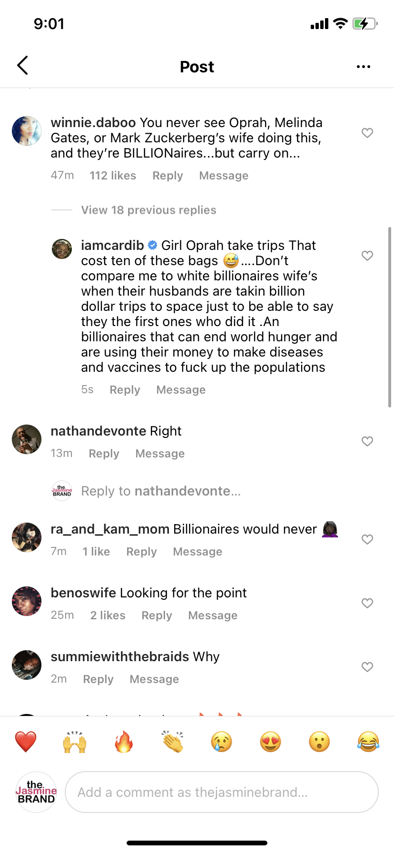Screen dimensions: 394x853
Task: Like summiewiththebraids' comment with the heart
Action: (367, 667)
